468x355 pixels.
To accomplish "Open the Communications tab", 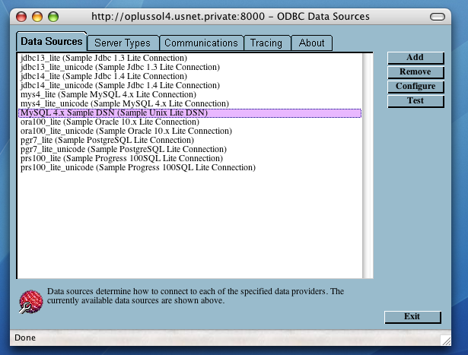I will 201,43.
